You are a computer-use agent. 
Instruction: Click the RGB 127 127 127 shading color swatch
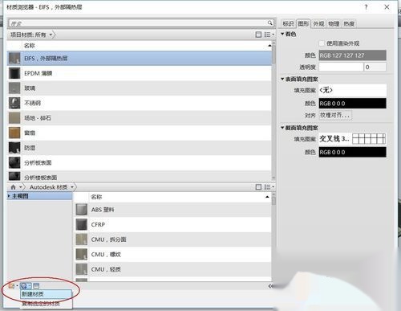[352, 55]
